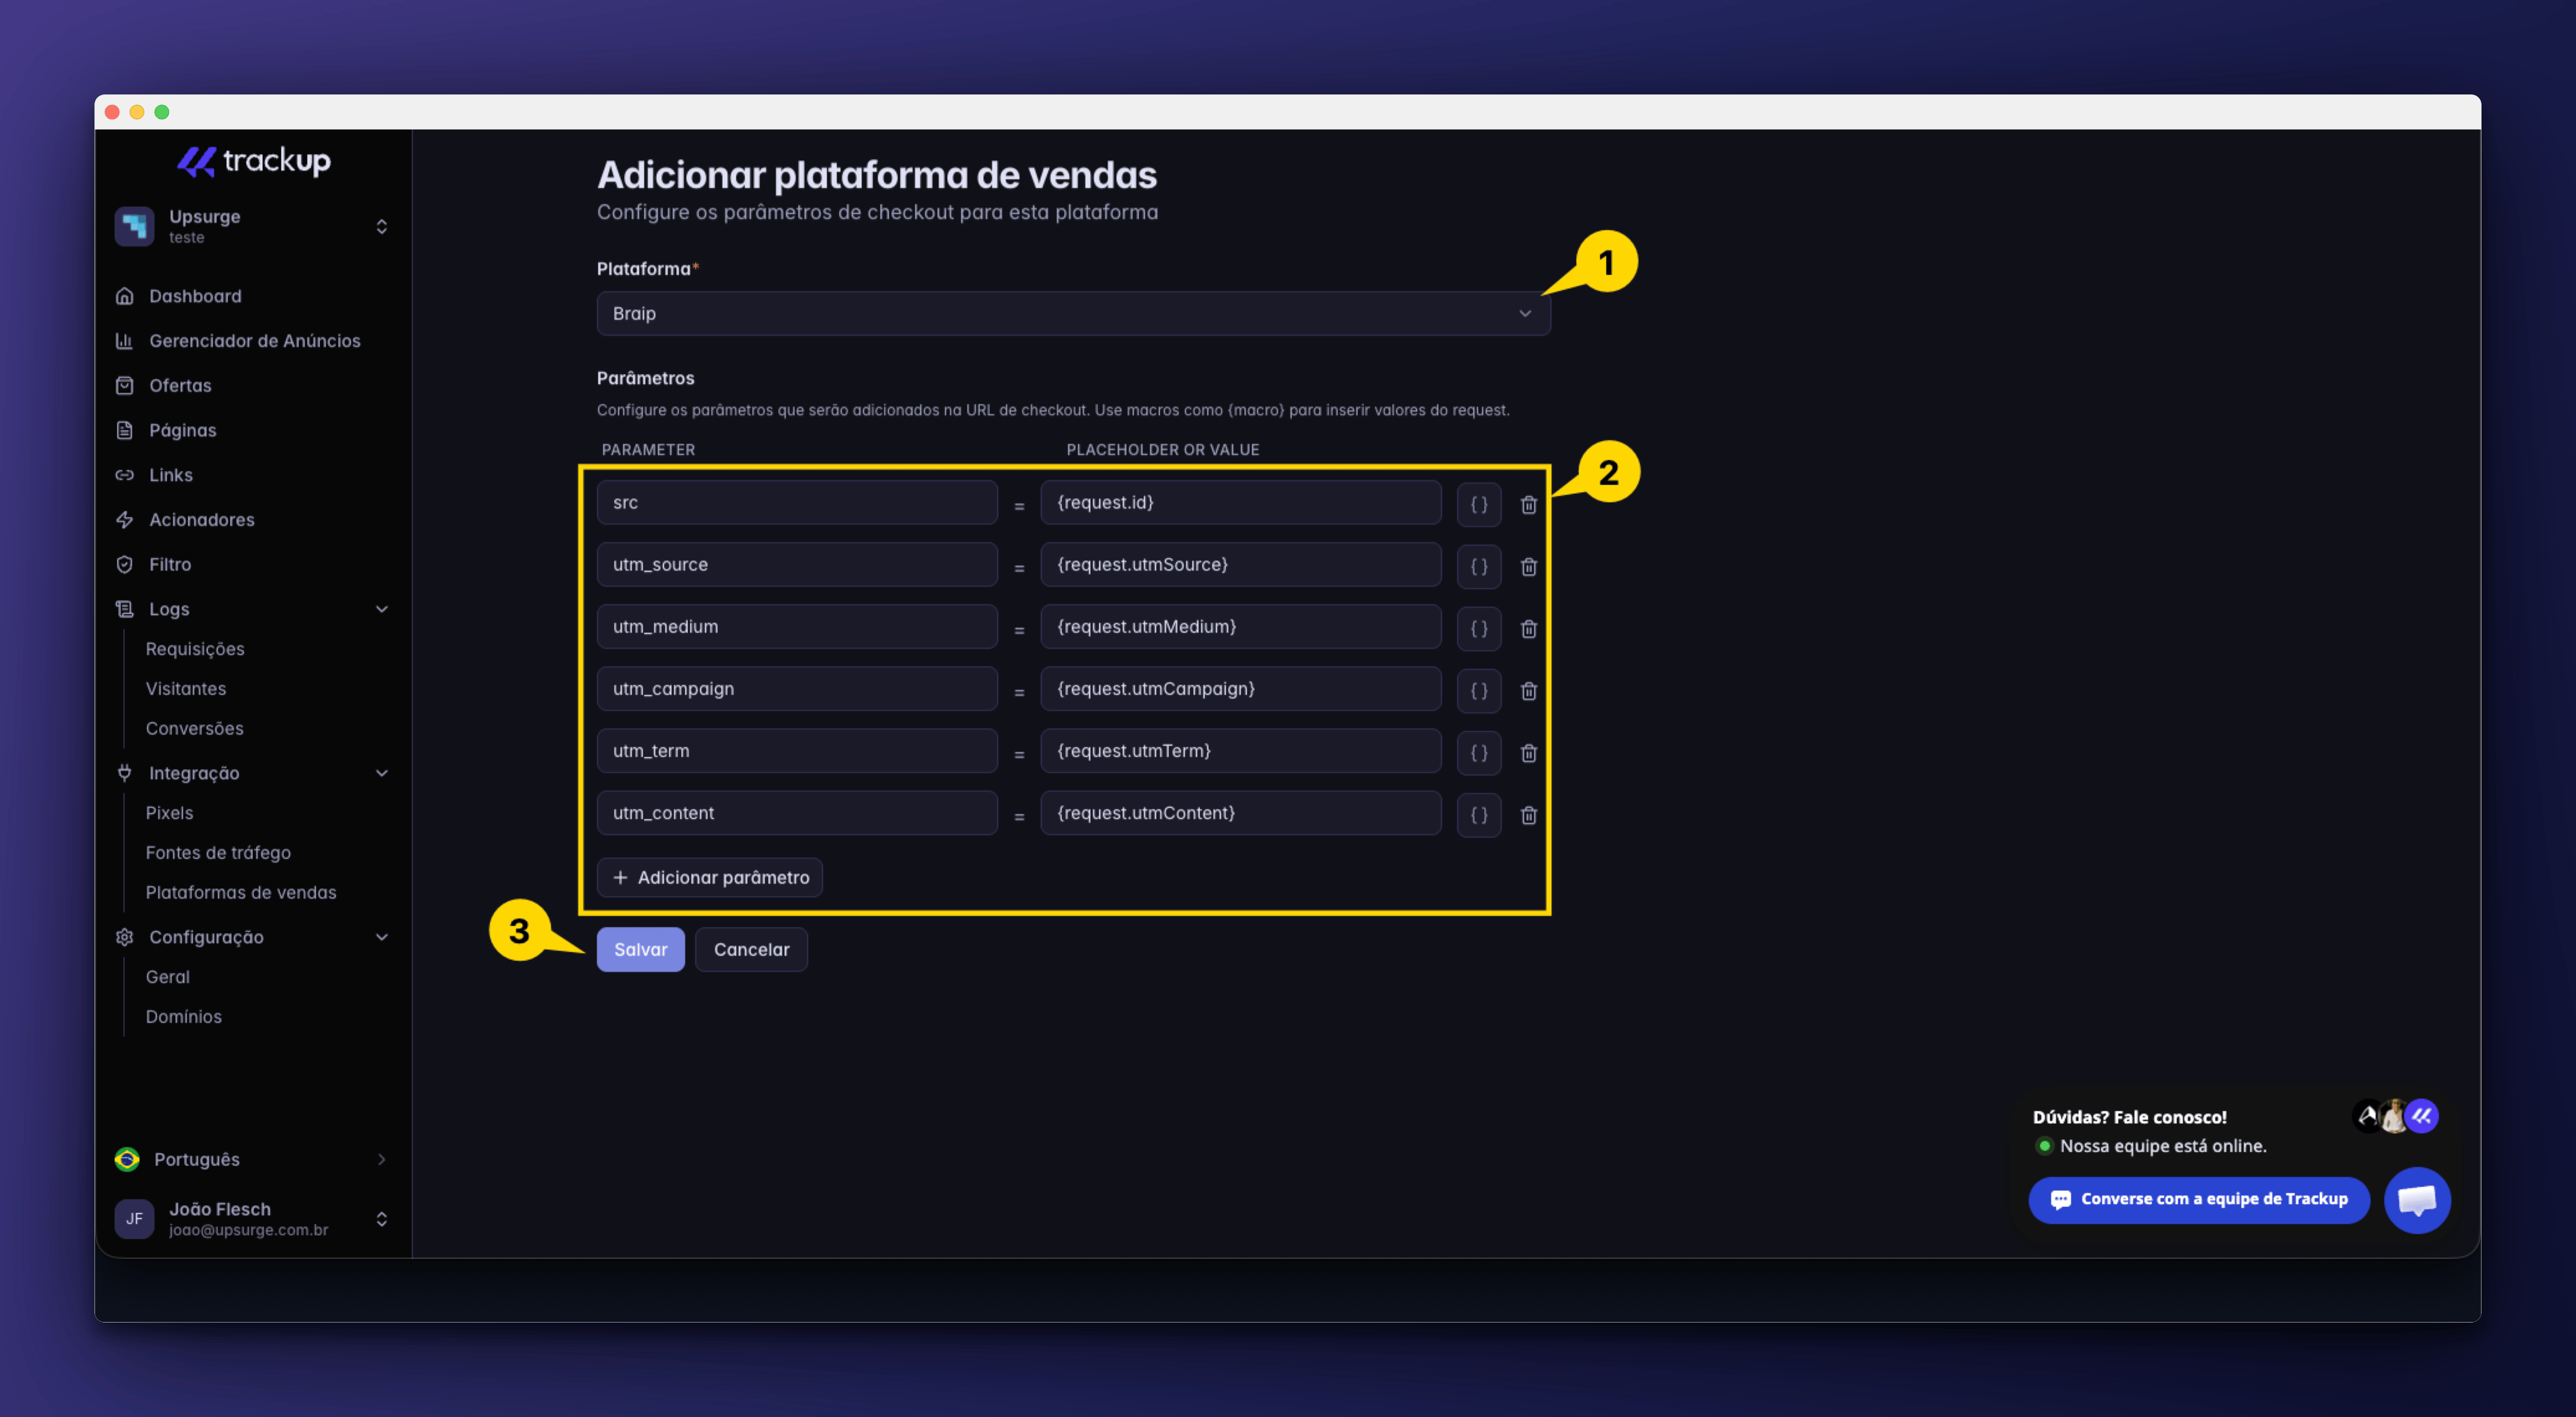This screenshot has width=2576, height=1417.
Task: Delete the utm_campaign parameter row
Action: click(1528, 691)
